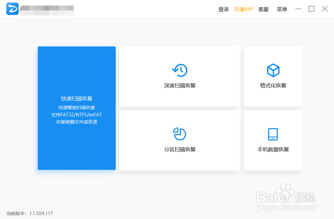The image size is (334, 219).
Task: Click 登录 to sign in
Action: 223,9
